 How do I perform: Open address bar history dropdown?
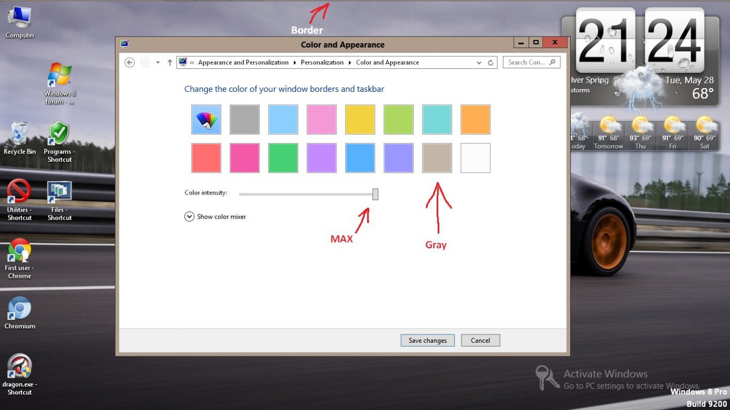(479, 62)
